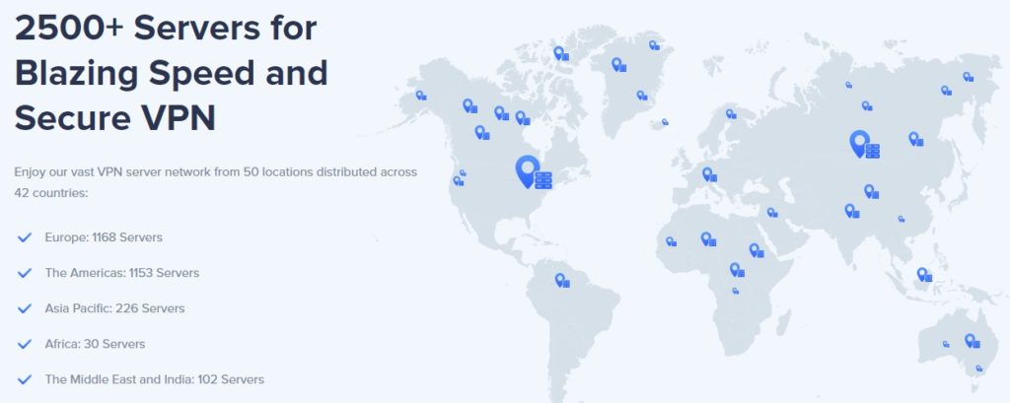Click the 2500+ Servers heading
This screenshot has width=1010, height=403.
pyautogui.click(x=172, y=73)
